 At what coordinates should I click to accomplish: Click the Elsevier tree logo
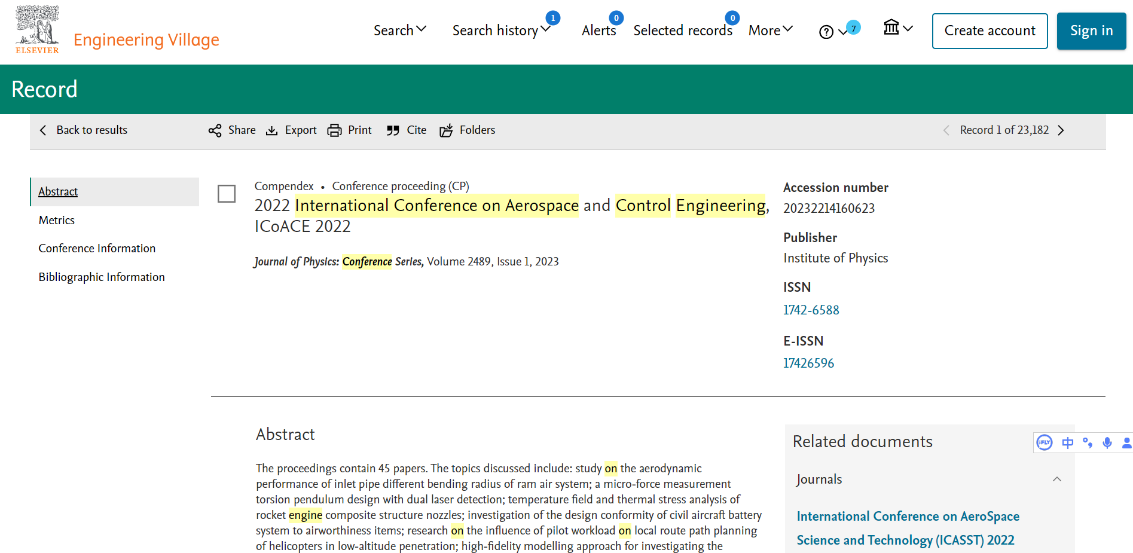(37, 30)
